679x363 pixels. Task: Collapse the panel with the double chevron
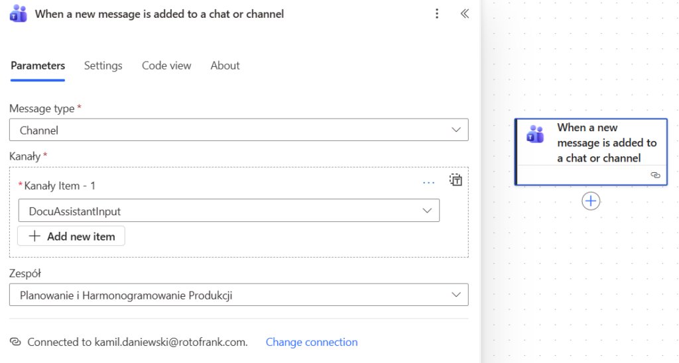pyautogui.click(x=465, y=14)
